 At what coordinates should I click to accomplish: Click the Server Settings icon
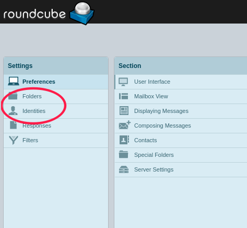(x=124, y=169)
